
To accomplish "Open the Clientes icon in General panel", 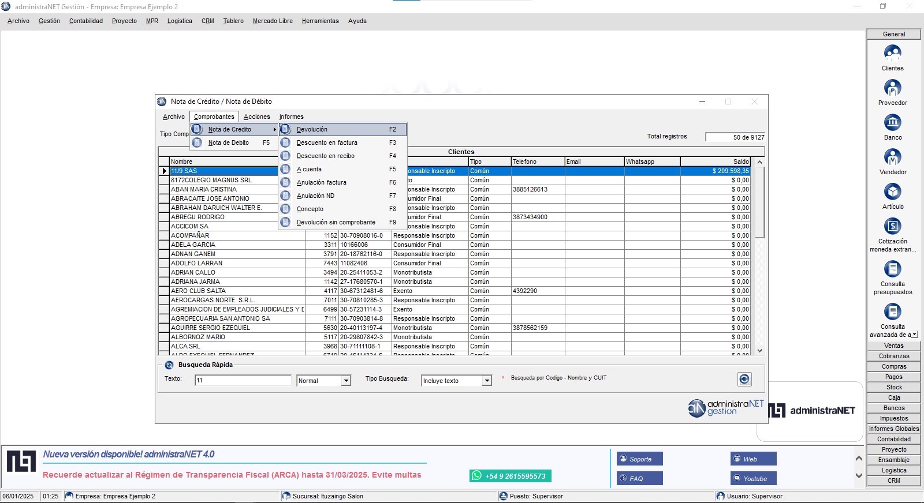I will pos(892,54).
